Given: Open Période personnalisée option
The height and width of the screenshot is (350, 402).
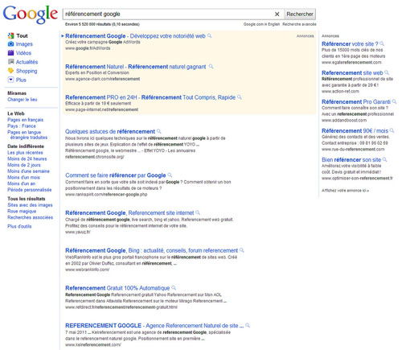Looking at the screenshot, I should point(30,190).
